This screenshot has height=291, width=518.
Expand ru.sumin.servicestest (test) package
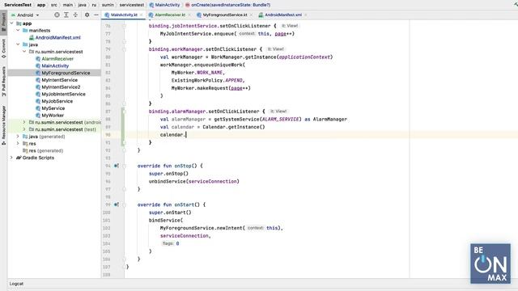click(x=24, y=129)
